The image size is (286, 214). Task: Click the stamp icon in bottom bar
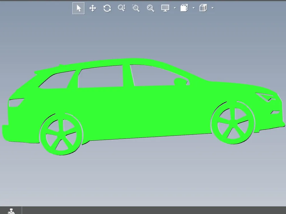click(x=11, y=211)
